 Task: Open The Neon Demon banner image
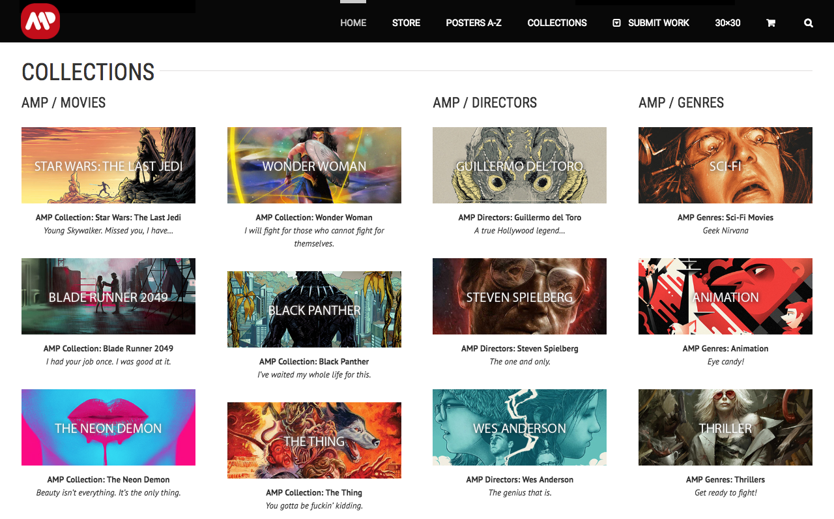click(x=108, y=427)
